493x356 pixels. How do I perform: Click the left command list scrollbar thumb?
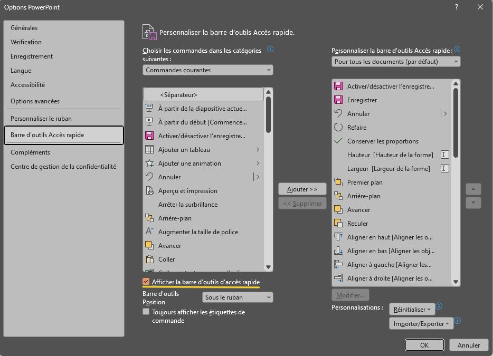tap(268, 114)
